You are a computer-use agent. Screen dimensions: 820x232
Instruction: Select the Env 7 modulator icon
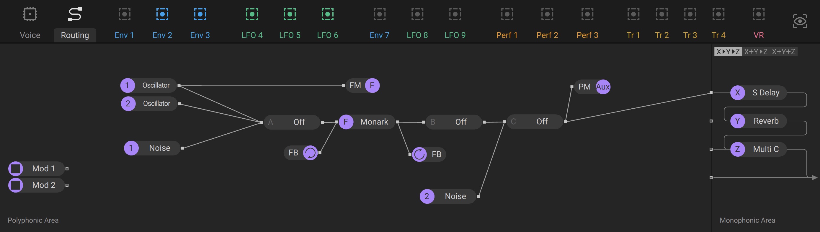tap(379, 14)
